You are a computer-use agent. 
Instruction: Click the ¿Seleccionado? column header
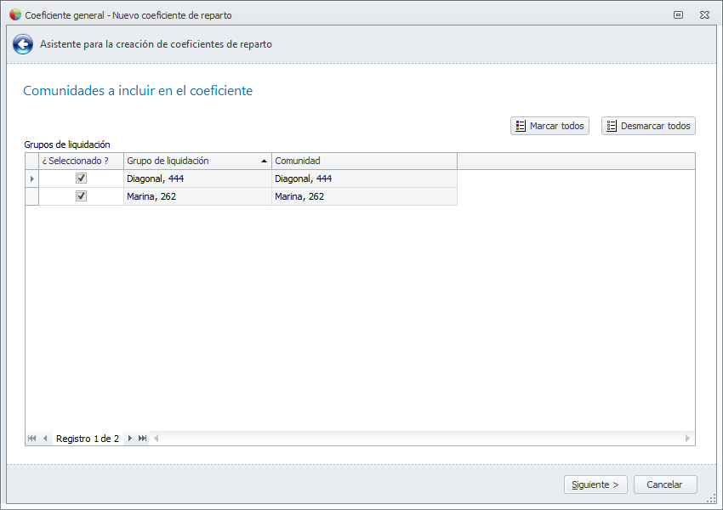point(75,161)
